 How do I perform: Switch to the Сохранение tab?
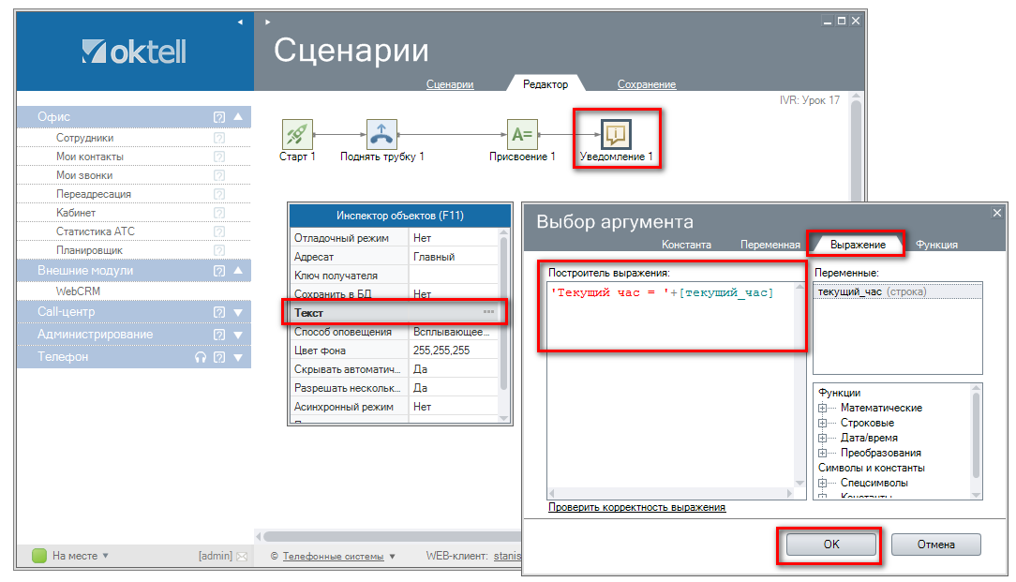[x=646, y=84]
